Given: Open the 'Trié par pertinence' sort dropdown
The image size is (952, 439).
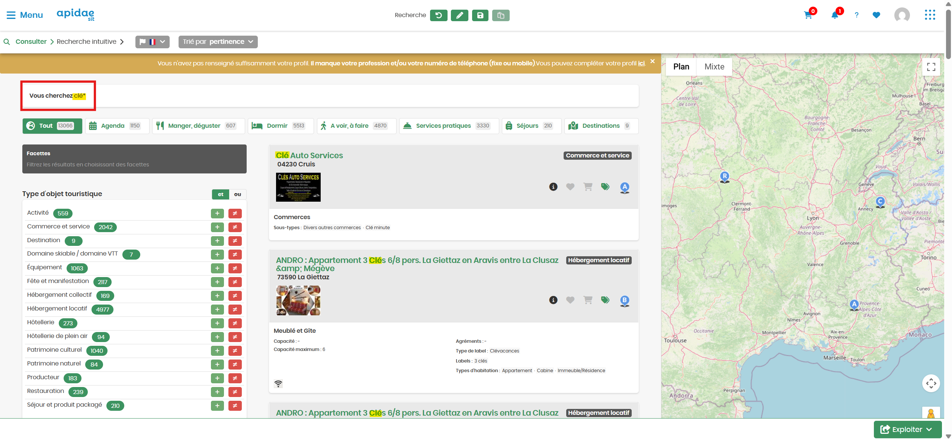Looking at the screenshot, I should tap(218, 42).
